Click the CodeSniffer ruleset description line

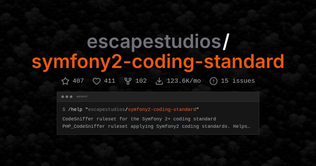(x=139, y=119)
